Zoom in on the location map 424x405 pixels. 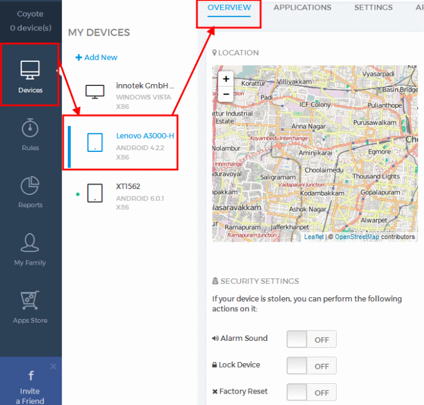tap(226, 79)
